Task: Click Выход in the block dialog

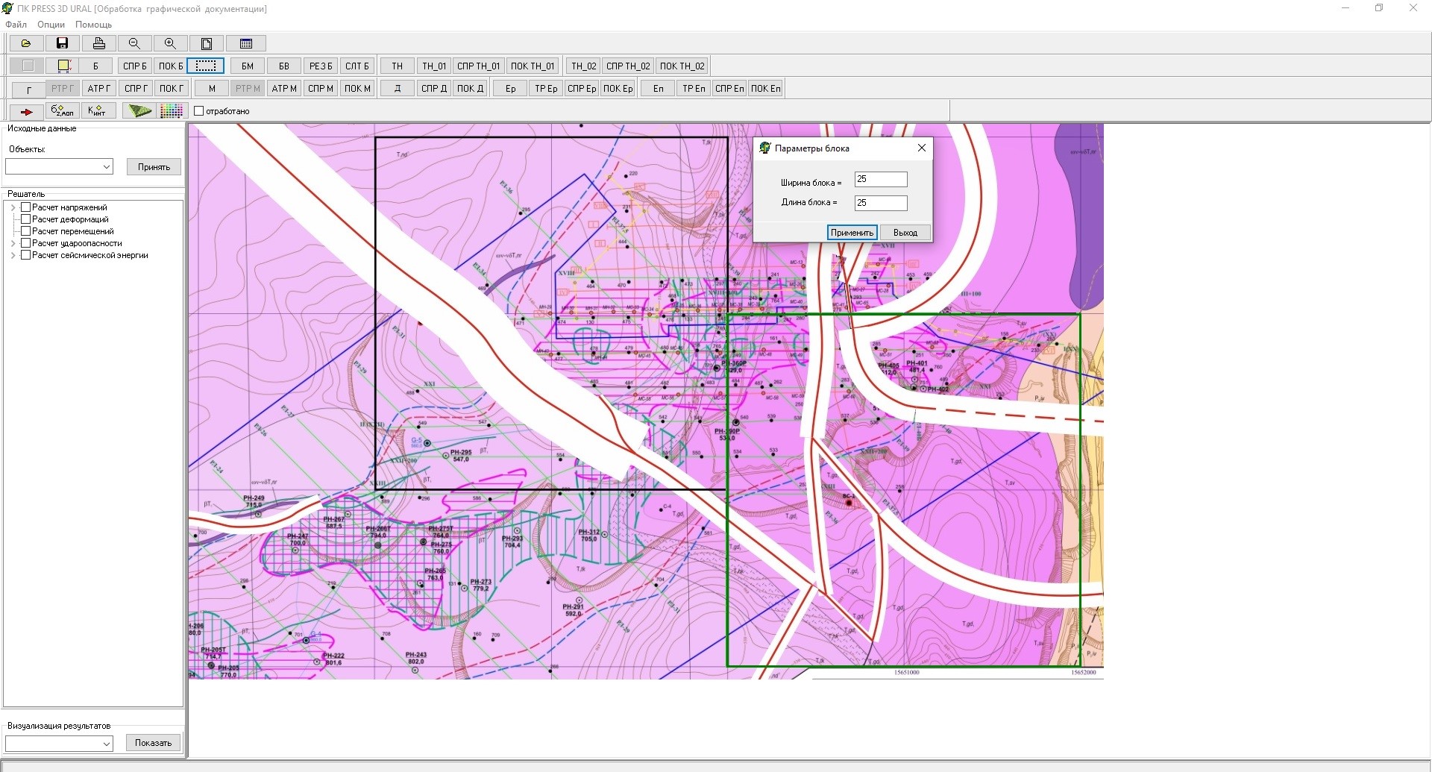Action: click(x=905, y=233)
